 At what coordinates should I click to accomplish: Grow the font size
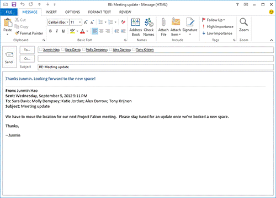point(86,23)
